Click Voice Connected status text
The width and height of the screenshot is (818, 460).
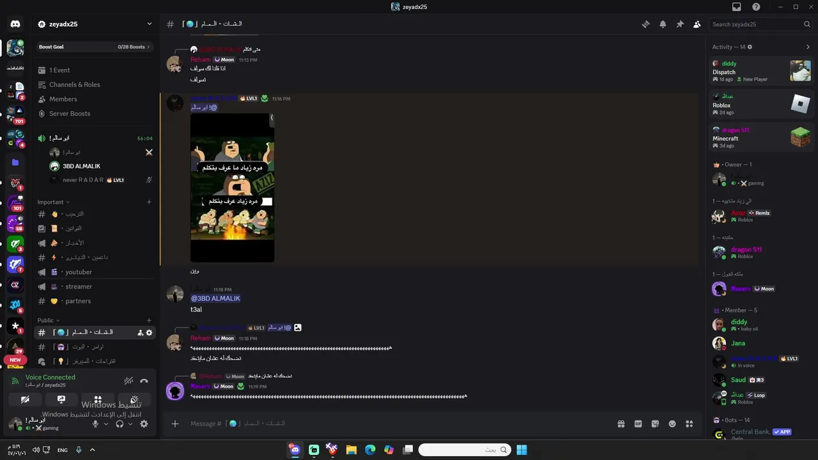[x=50, y=377]
